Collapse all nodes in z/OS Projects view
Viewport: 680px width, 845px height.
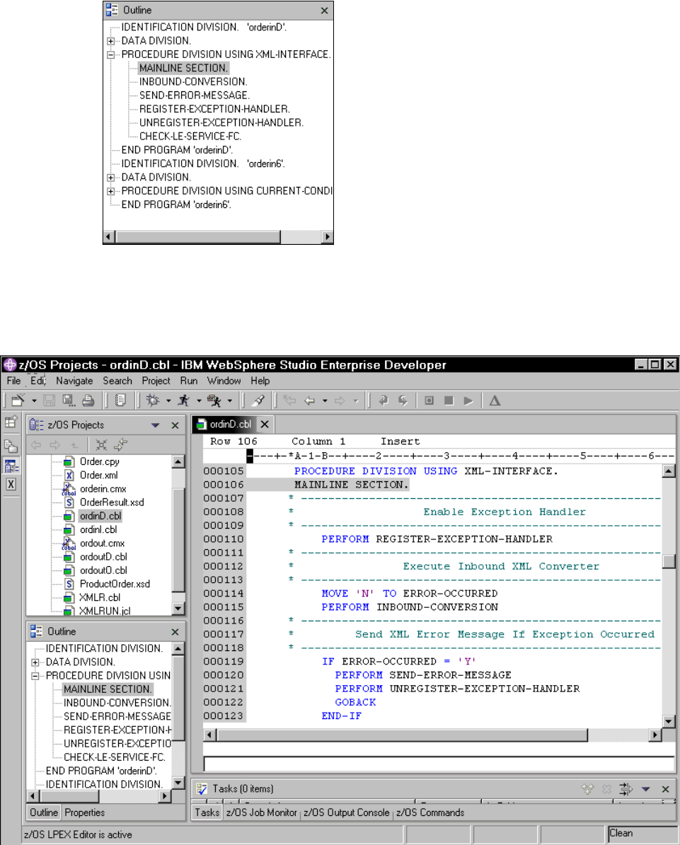pos(102,444)
